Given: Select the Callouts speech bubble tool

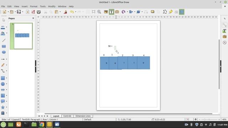Looking at the screenshot, I should [x=3, y=101].
